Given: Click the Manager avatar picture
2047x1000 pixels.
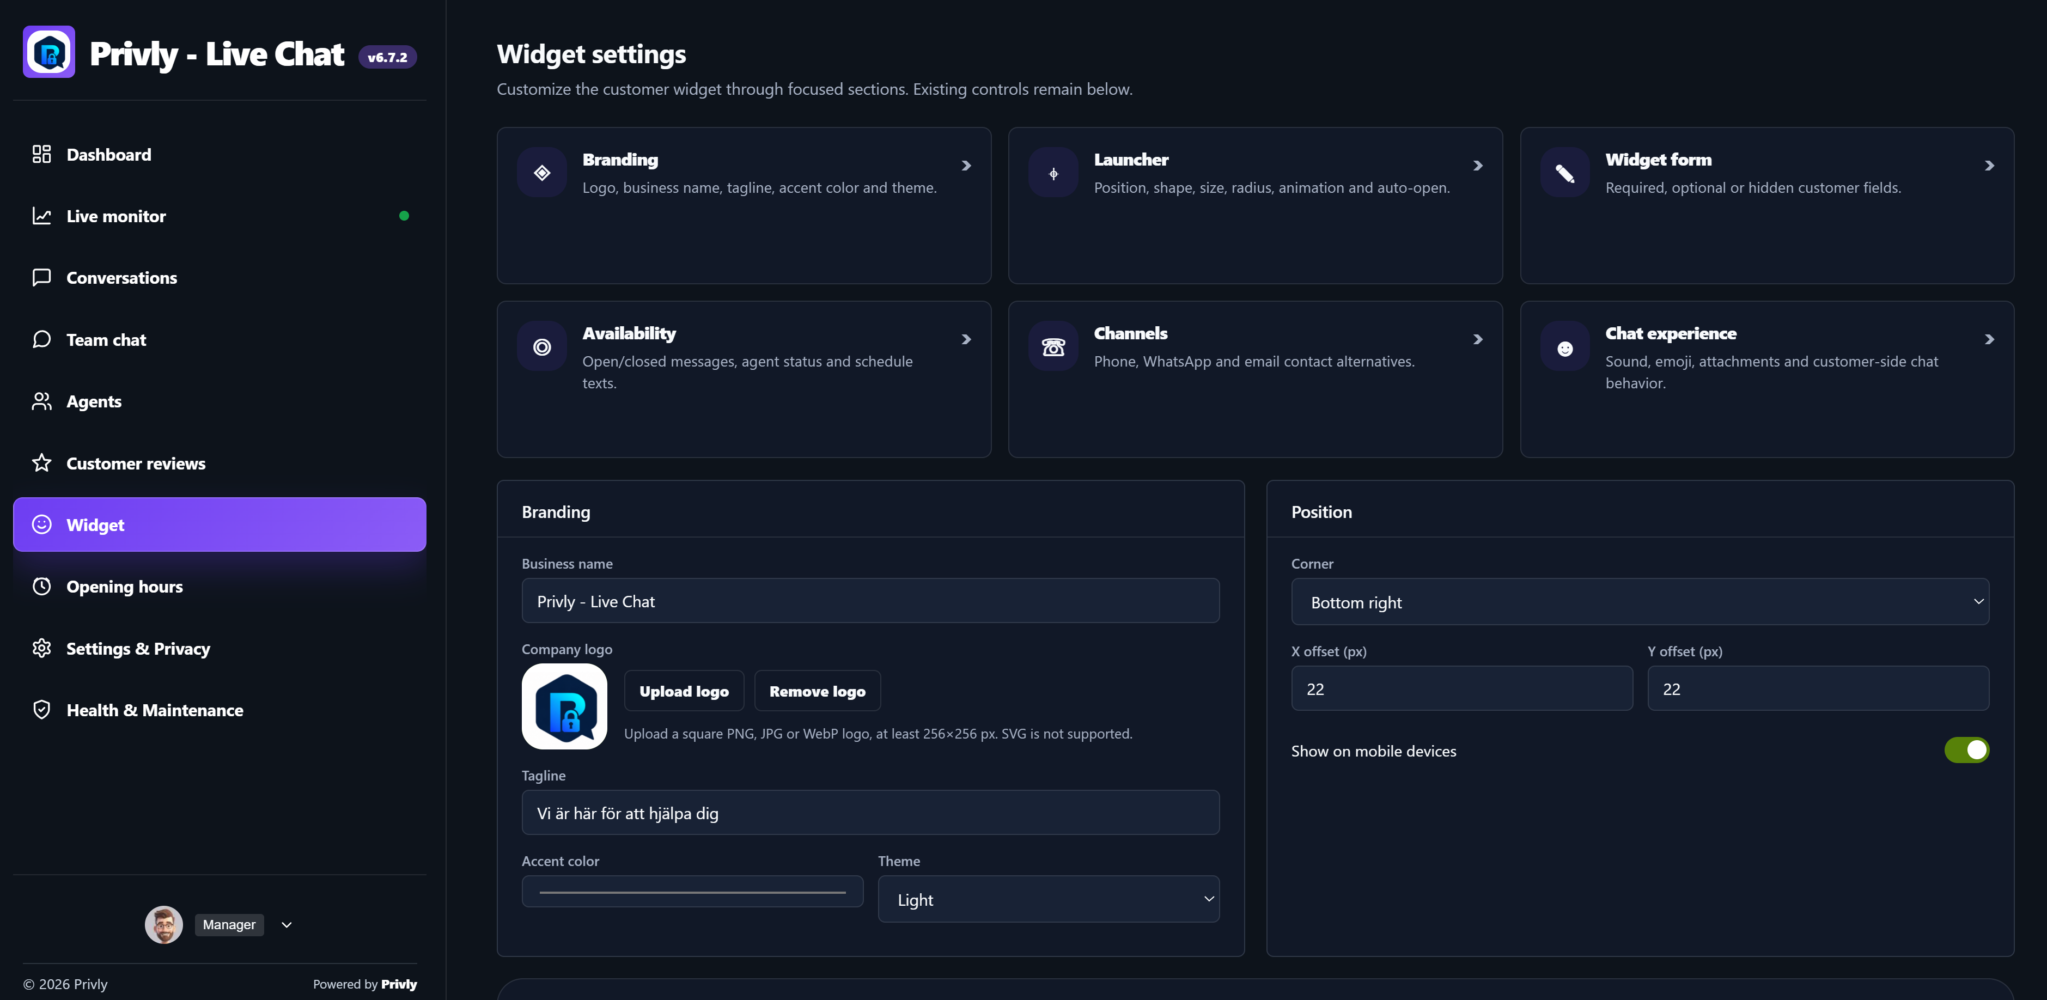Looking at the screenshot, I should tap(164, 924).
